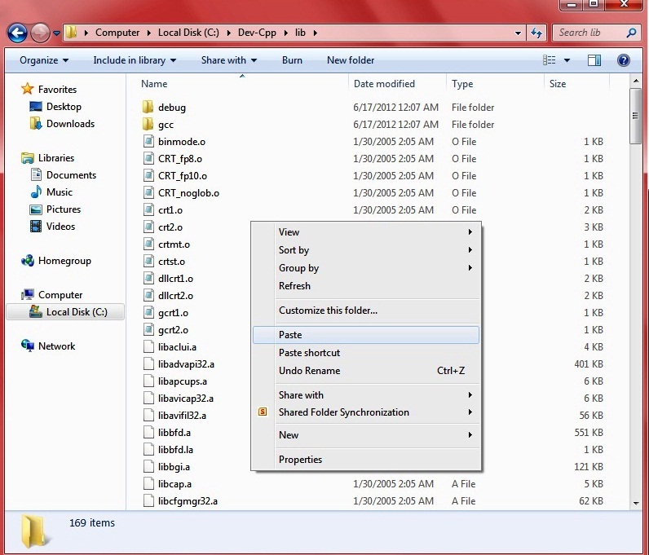Click the Music note icon
The image size is (649, 555).
pyautogui.click(x=36, y=192)
